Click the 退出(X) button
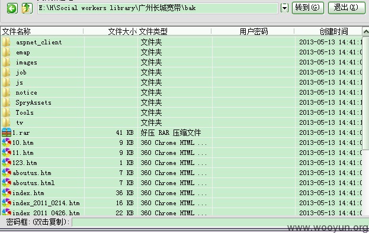Screen dimensions: 369x233 pyautogui.click(x=346, y=8)
